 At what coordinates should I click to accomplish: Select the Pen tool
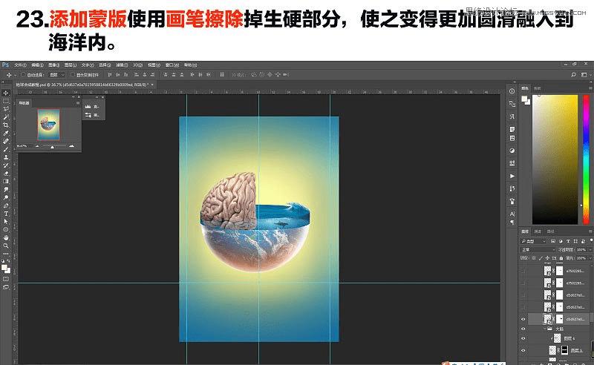[6, 205]
